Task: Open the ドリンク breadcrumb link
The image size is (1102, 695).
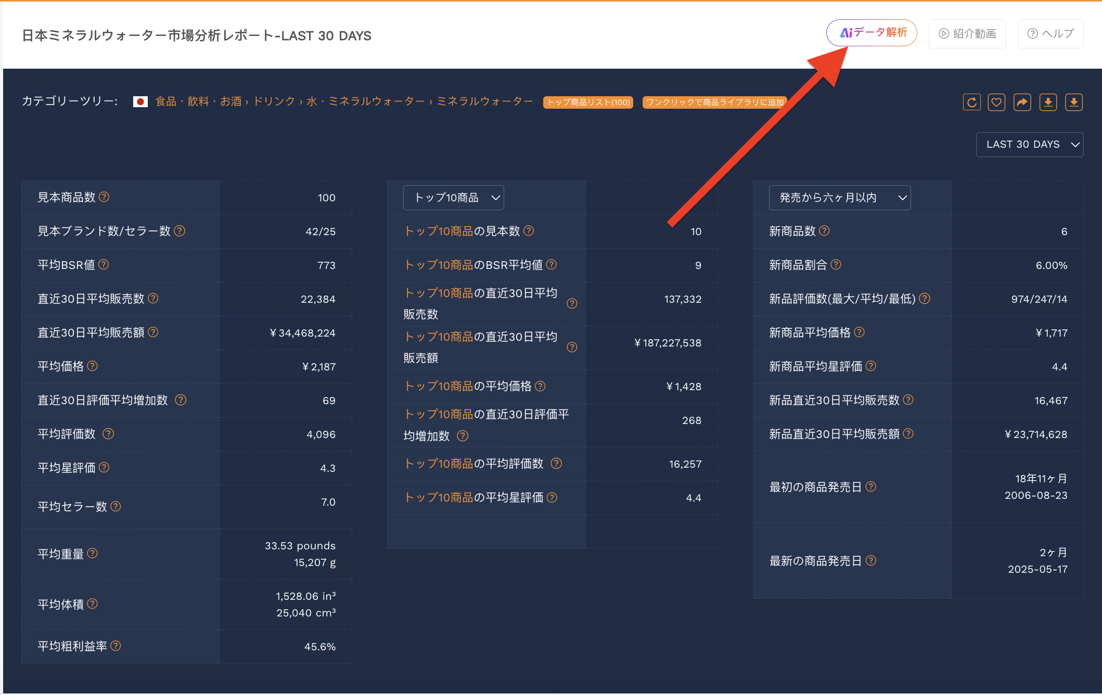Action: click(x=274, y=101)
